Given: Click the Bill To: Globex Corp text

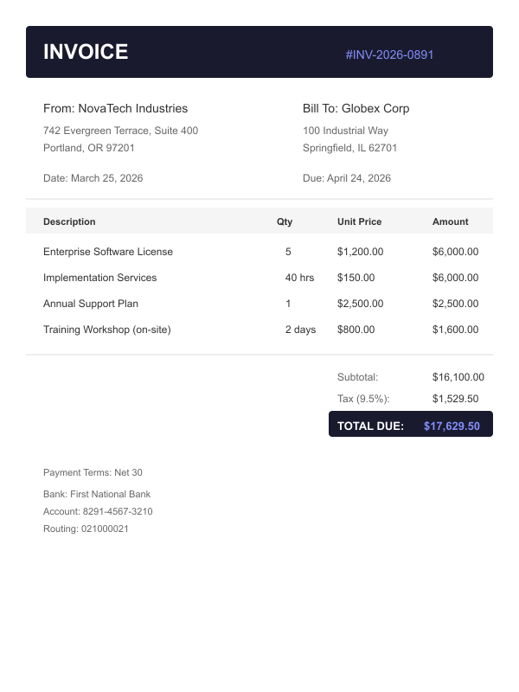Looking at the screenshot, I should (x=356, y=109).
